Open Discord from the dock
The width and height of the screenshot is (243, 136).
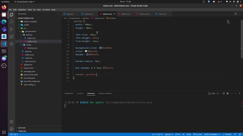pos(4,59)
